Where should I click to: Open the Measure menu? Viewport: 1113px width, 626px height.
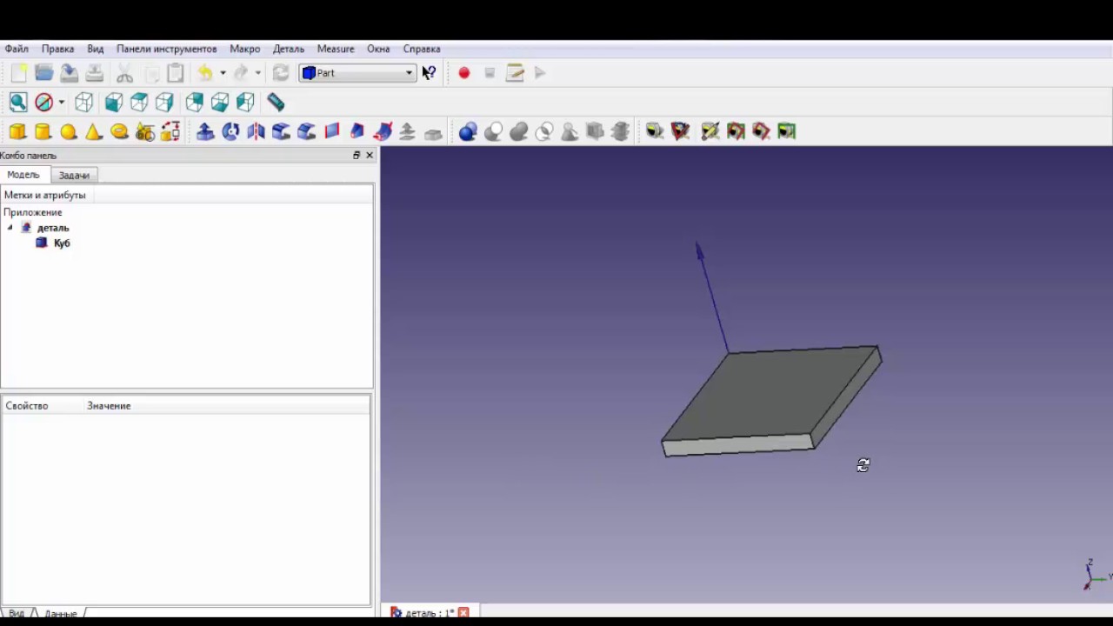[336, 49]
